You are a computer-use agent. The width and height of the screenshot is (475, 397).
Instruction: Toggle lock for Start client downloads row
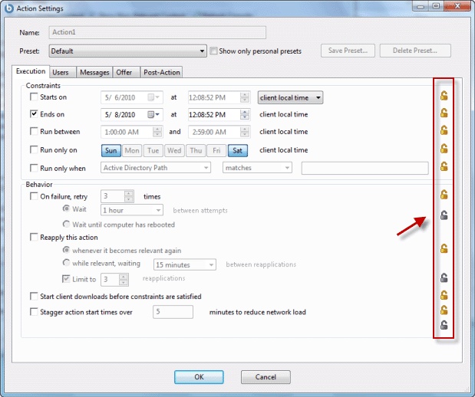click(x=444, y=295)
